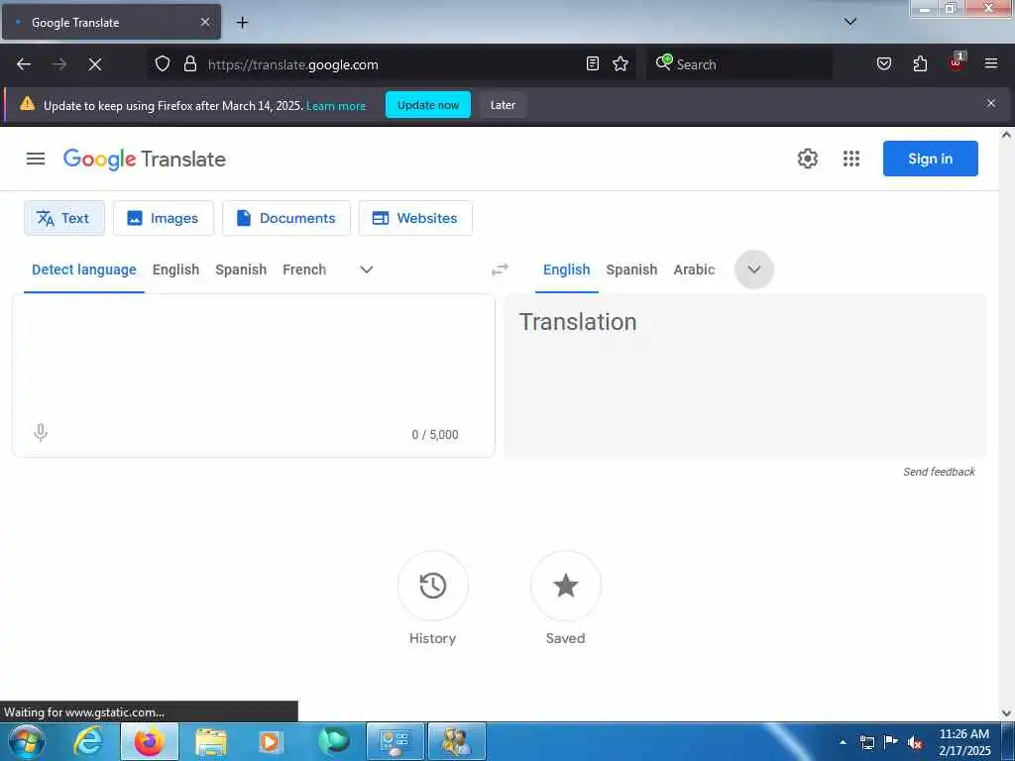The width and height of the screenshot is (1015, 761).
Task: Launch Internet Explorer from taskbar
Action: (88, 741)
